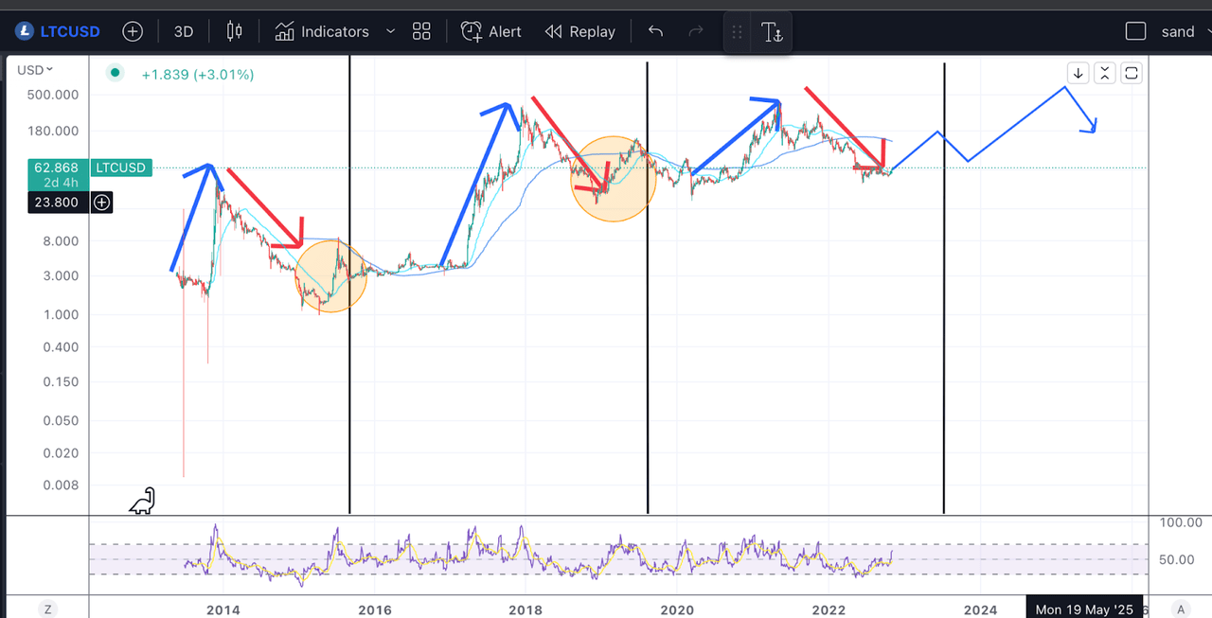Click the 2016 label on the time axis

(375, 609)
